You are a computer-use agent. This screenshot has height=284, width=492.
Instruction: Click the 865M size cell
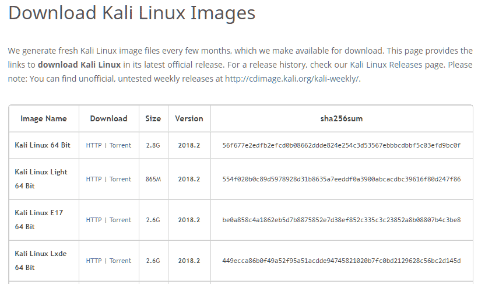[153, 179]
